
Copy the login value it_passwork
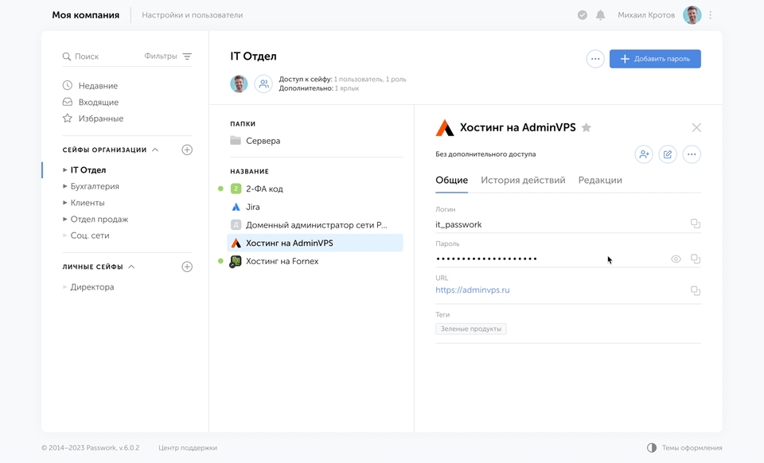[695, 224]
